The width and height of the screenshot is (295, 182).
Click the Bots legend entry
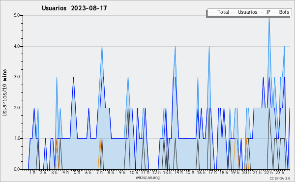280,12
